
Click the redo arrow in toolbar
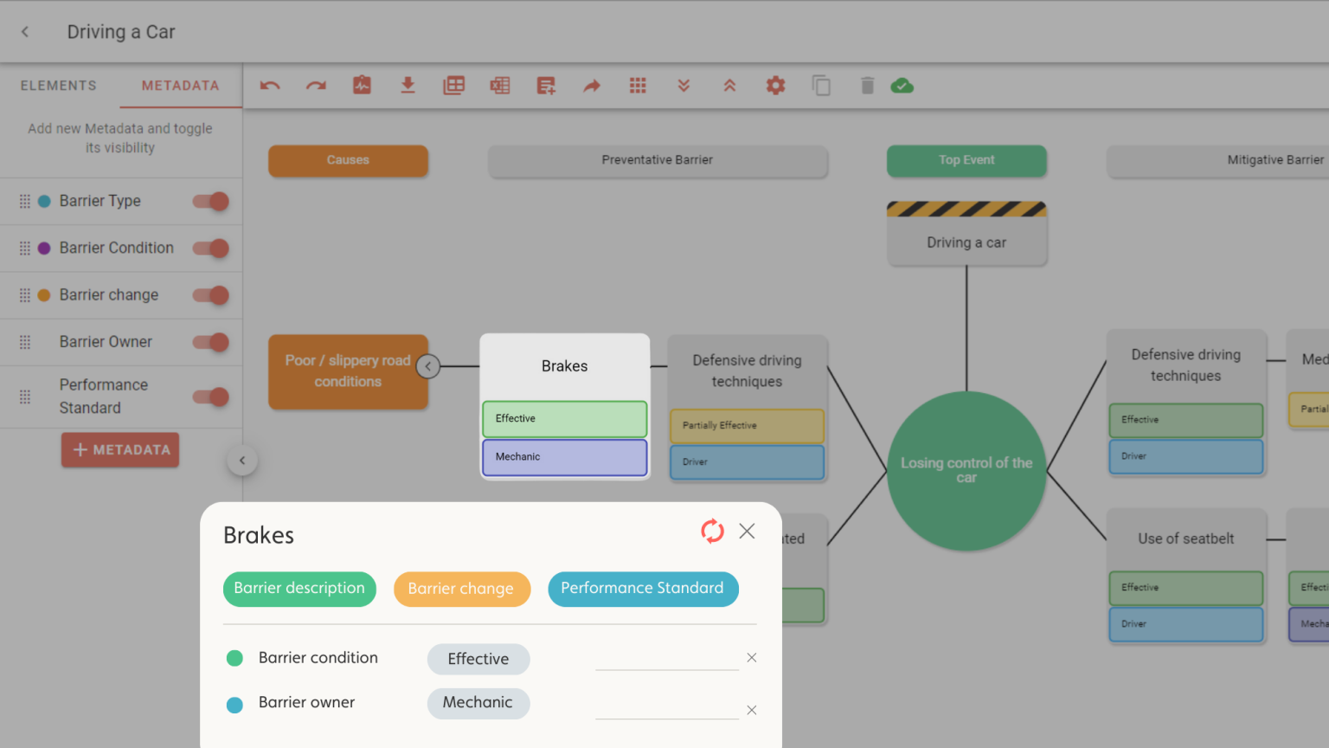pyautogui.click(x=316, y=86)
